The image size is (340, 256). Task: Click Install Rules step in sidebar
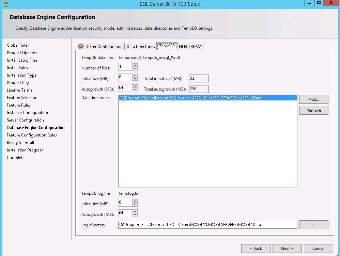17,68
